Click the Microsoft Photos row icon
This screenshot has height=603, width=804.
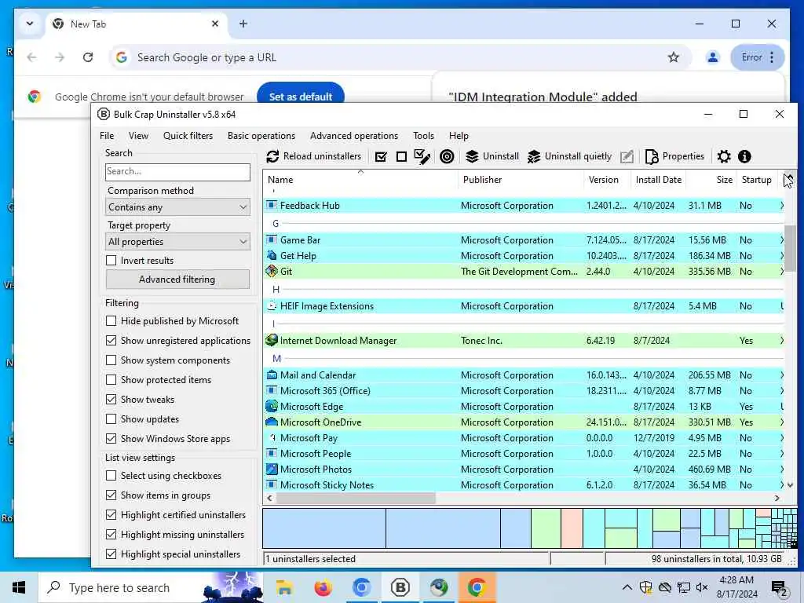271,470
